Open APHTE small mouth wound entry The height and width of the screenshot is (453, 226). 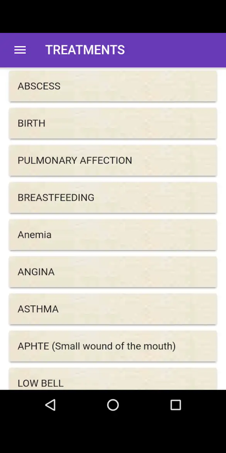113,346
